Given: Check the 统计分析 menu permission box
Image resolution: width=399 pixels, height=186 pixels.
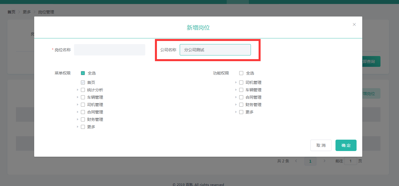Looking at the screenshot, I should click(83, 90).
